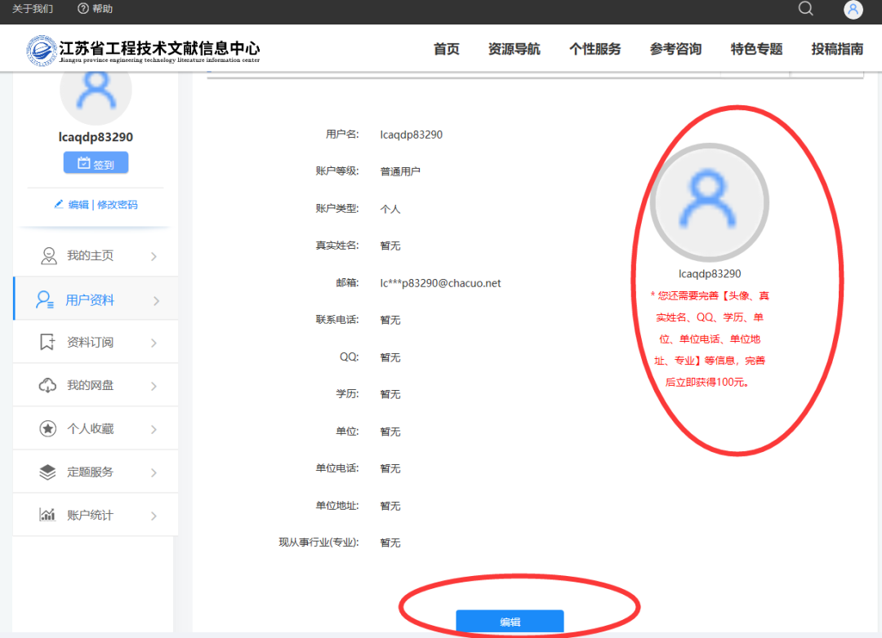Click the account avatar icon top right

tap(853, 9)
